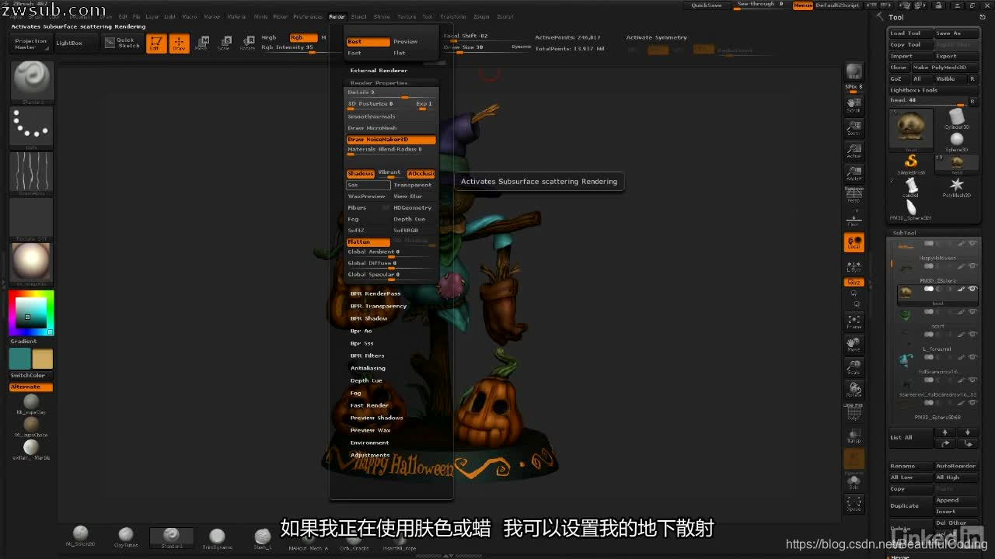Toggle the Local symmetry icon
The width and height of the screenshot is (995, 559).
click(x=854, y=242)
